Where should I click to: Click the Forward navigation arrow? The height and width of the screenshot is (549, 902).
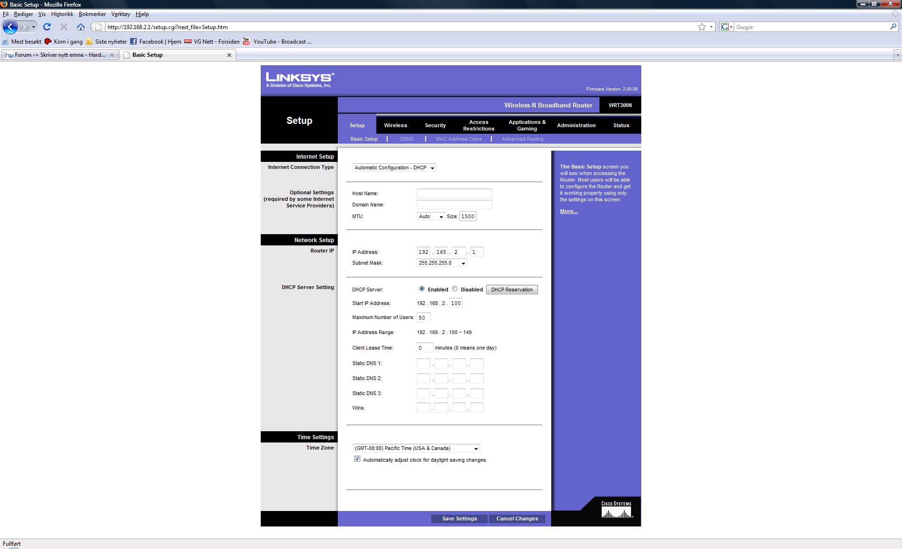[24, 27]
